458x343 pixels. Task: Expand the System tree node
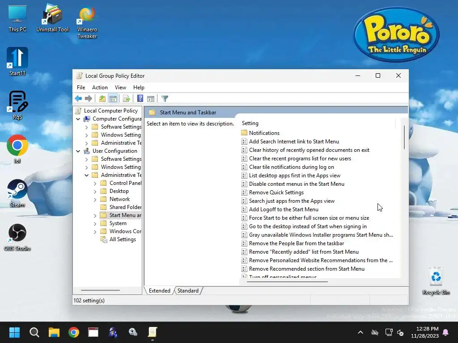(x=95, y=224)
